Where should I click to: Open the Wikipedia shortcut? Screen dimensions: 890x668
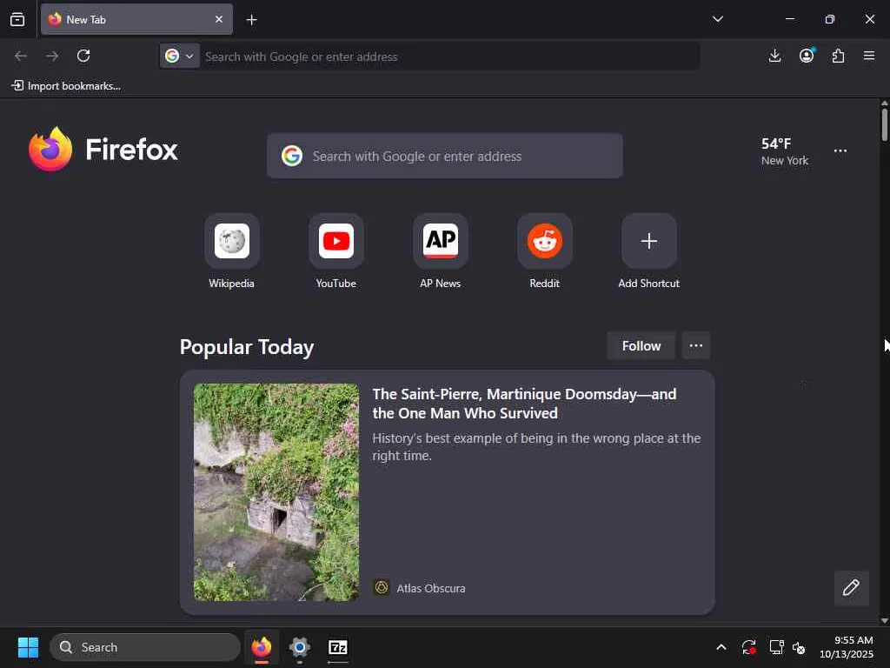tap(231, 251)
